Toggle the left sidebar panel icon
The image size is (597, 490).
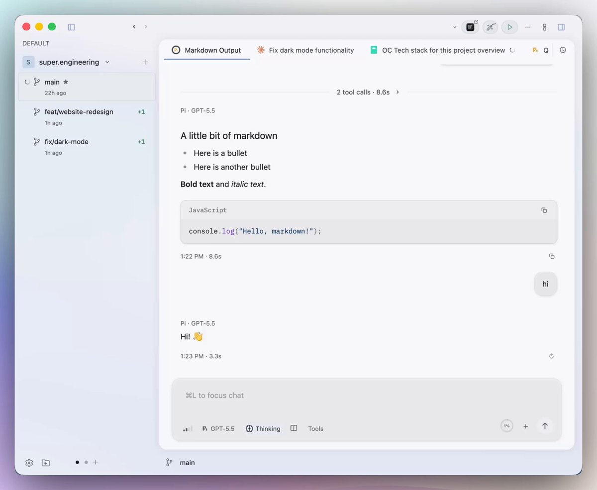[71, 27]
